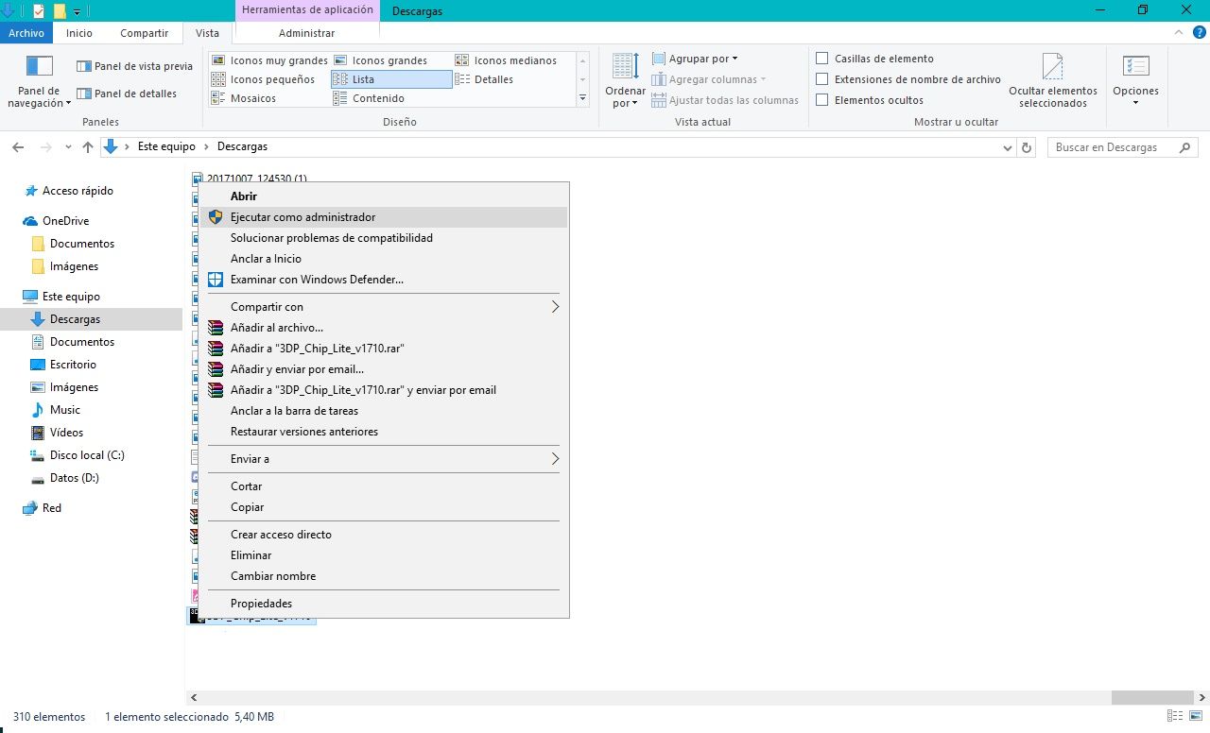
Task: Select Iconos muy grandes layout
Action: click(x=269, y=60)
